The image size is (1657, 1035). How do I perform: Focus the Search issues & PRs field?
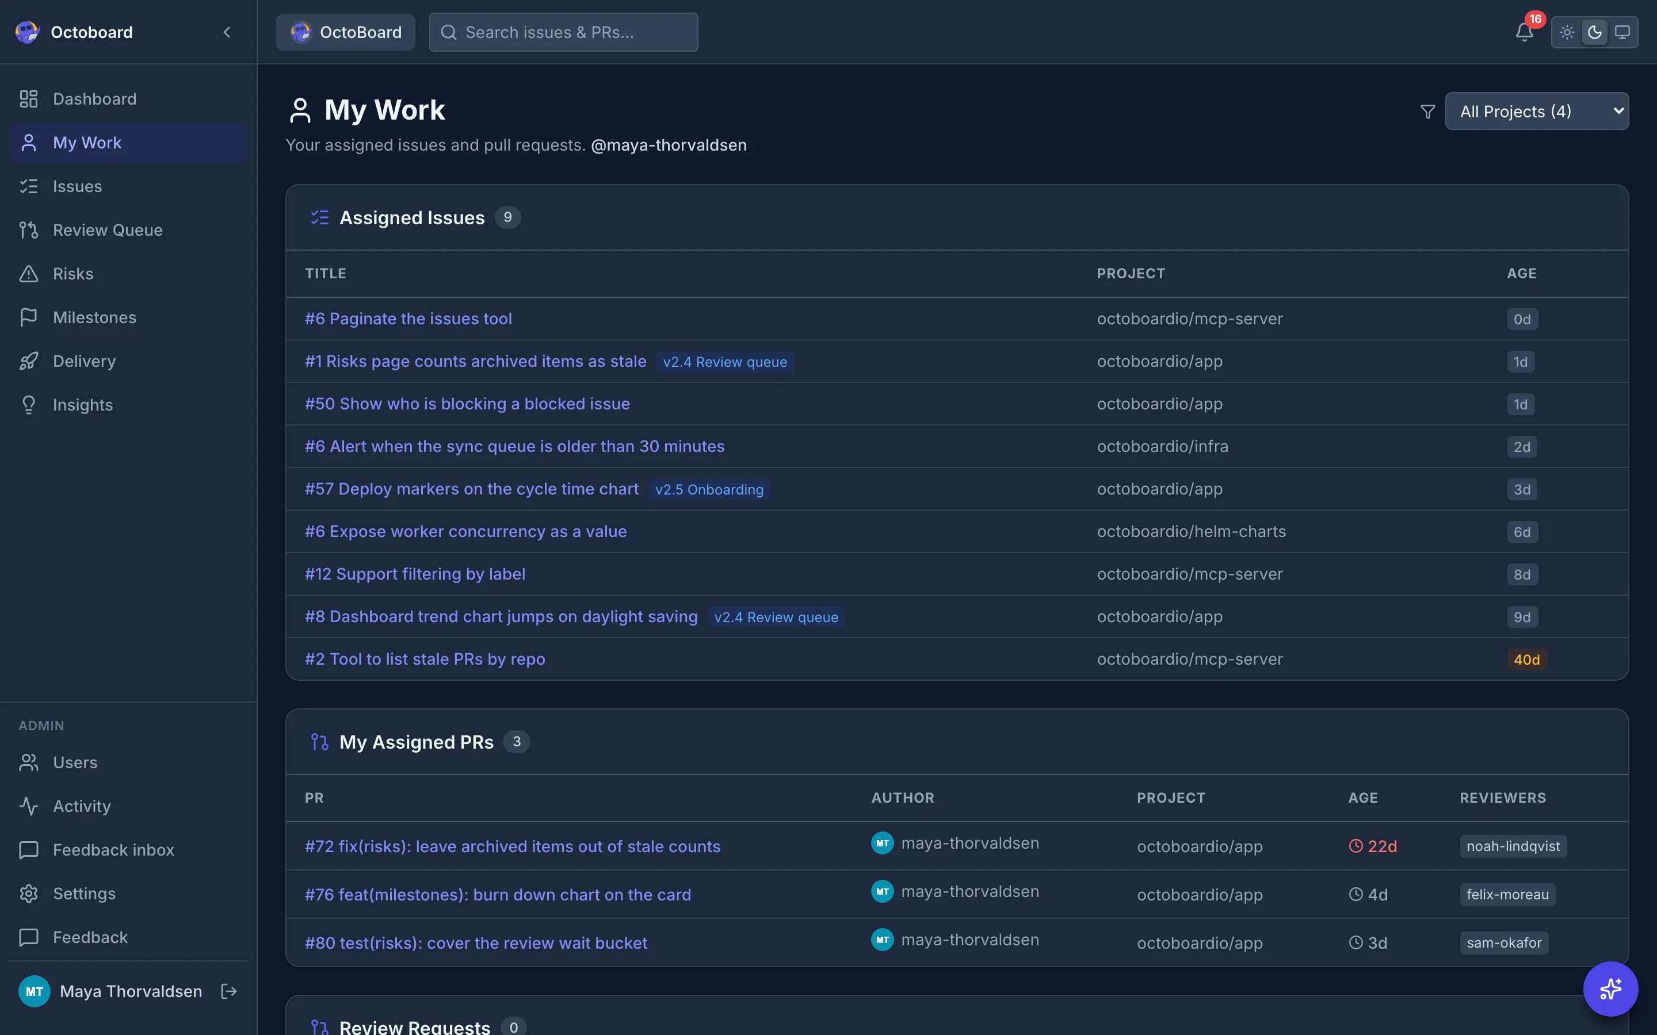(563, 32)
